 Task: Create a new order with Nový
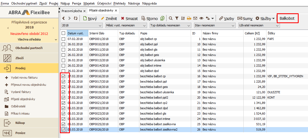(90, 19)
